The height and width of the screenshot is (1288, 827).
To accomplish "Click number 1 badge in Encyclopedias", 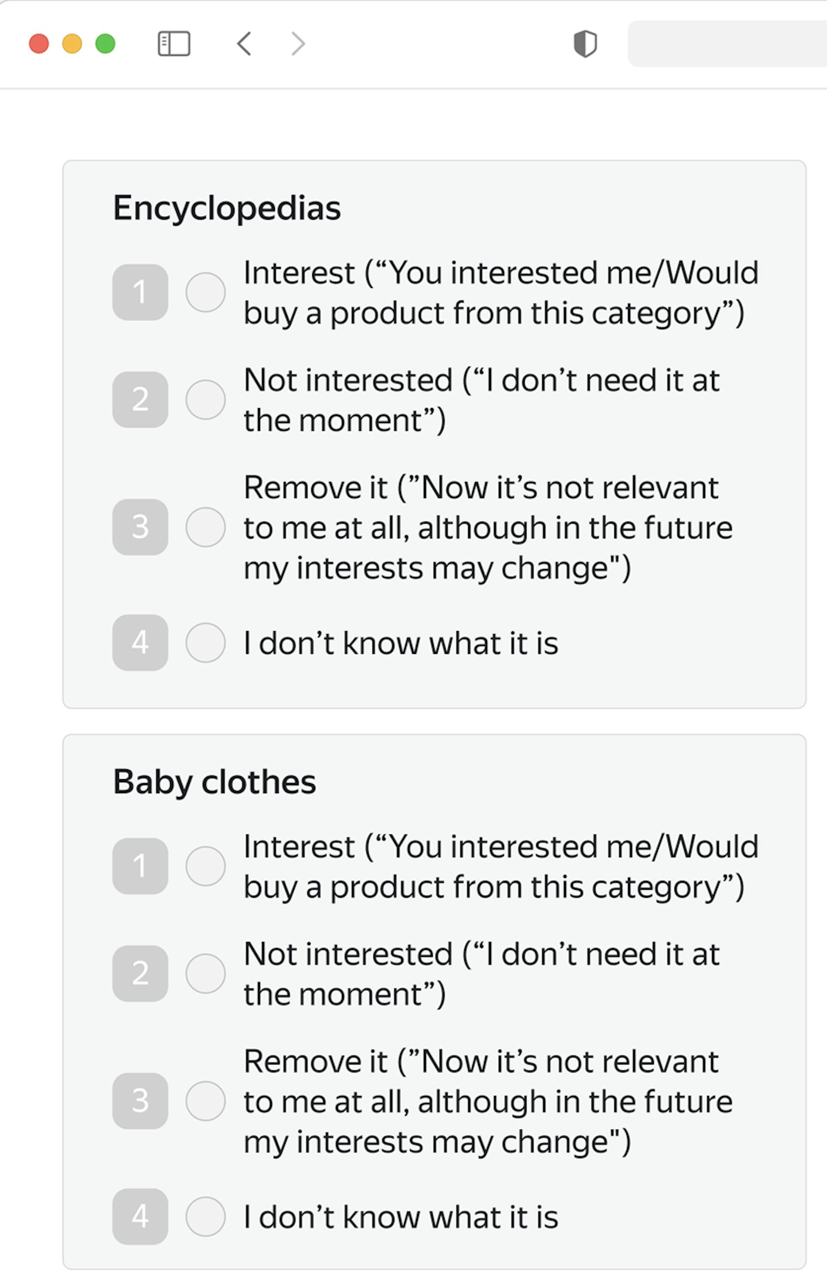I will click(x=140, y=292).
